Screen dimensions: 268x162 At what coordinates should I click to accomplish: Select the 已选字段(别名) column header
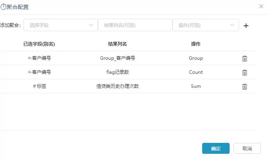pyautogui.click(x=39, y=44)
